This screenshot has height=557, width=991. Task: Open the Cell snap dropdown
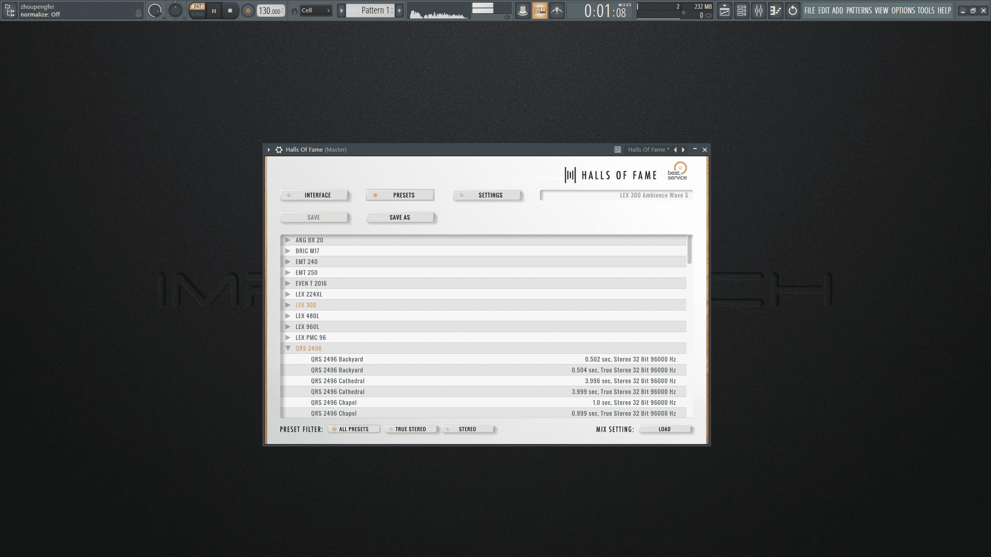pos(316,10)
